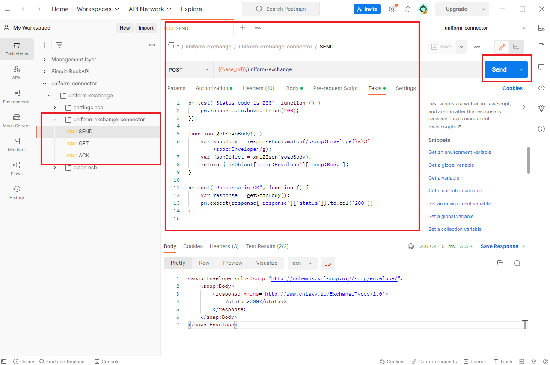Viewport: 550px width, 365px height.
Task: Switch to the edit (pencil) mode icon
Action: click(502, 47)
